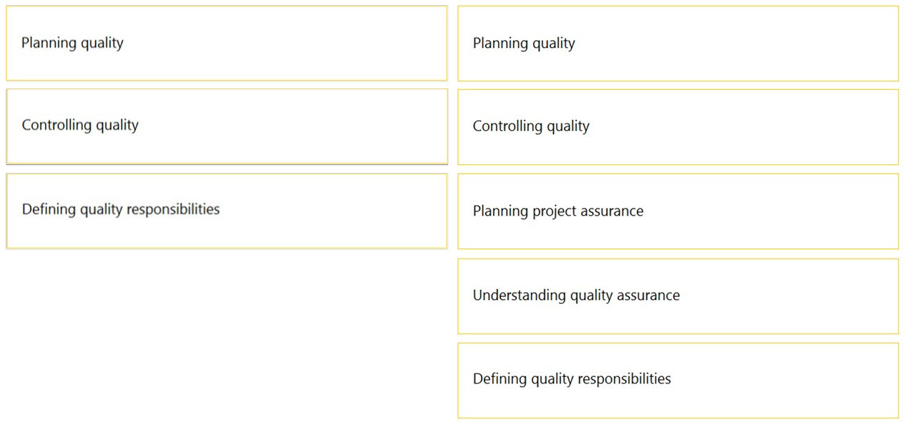Screen dimensions: 914x422
Task: Click the right-column Defining quality responsibilities text
Action: [572, 379]
